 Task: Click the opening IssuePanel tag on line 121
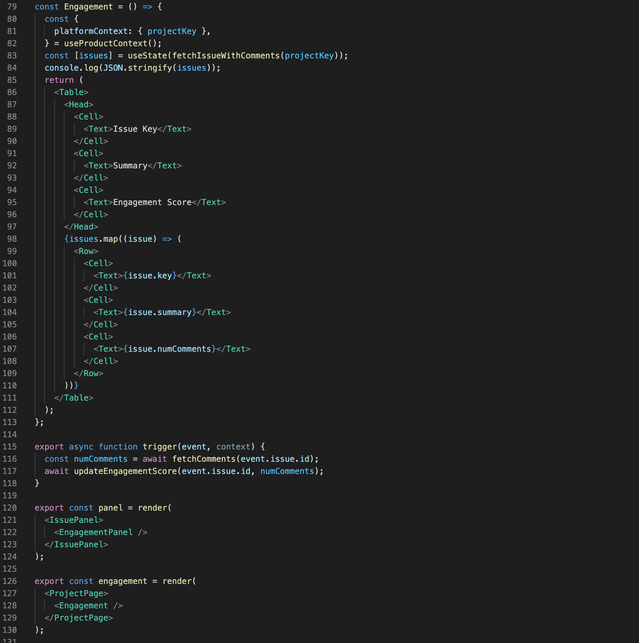tap(74, 520)
